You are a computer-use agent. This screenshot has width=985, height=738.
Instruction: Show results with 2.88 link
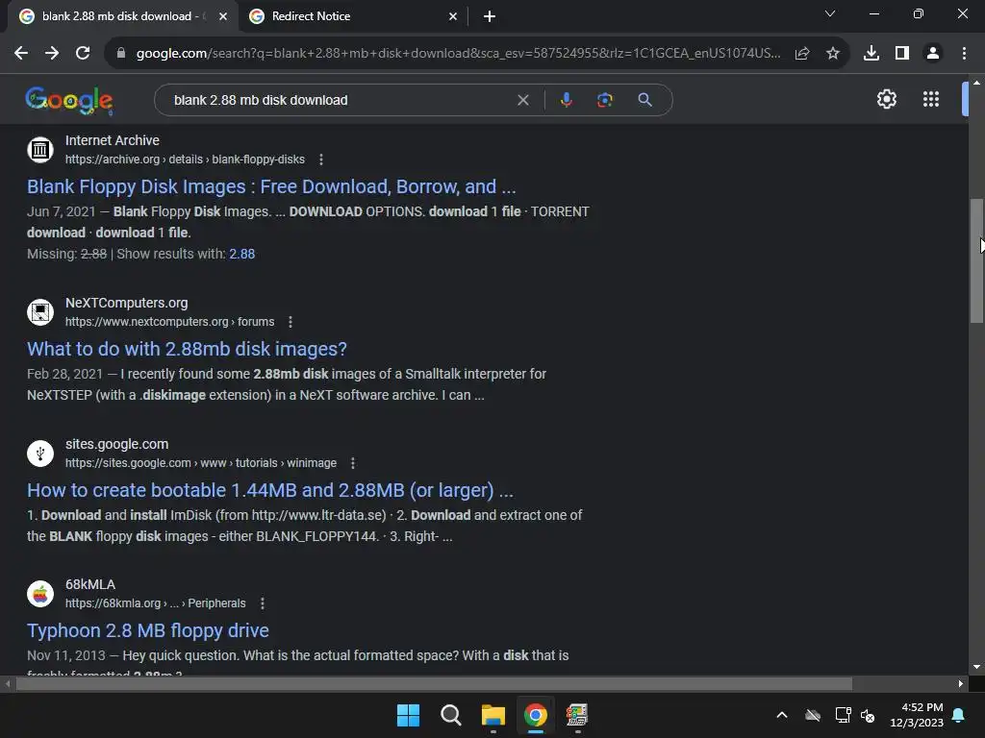point(241,254)
